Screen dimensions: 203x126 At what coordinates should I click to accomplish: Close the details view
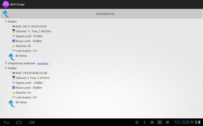105,14
